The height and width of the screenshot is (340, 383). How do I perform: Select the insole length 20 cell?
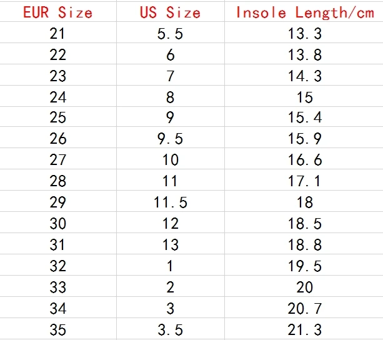(x=304, y=286)
